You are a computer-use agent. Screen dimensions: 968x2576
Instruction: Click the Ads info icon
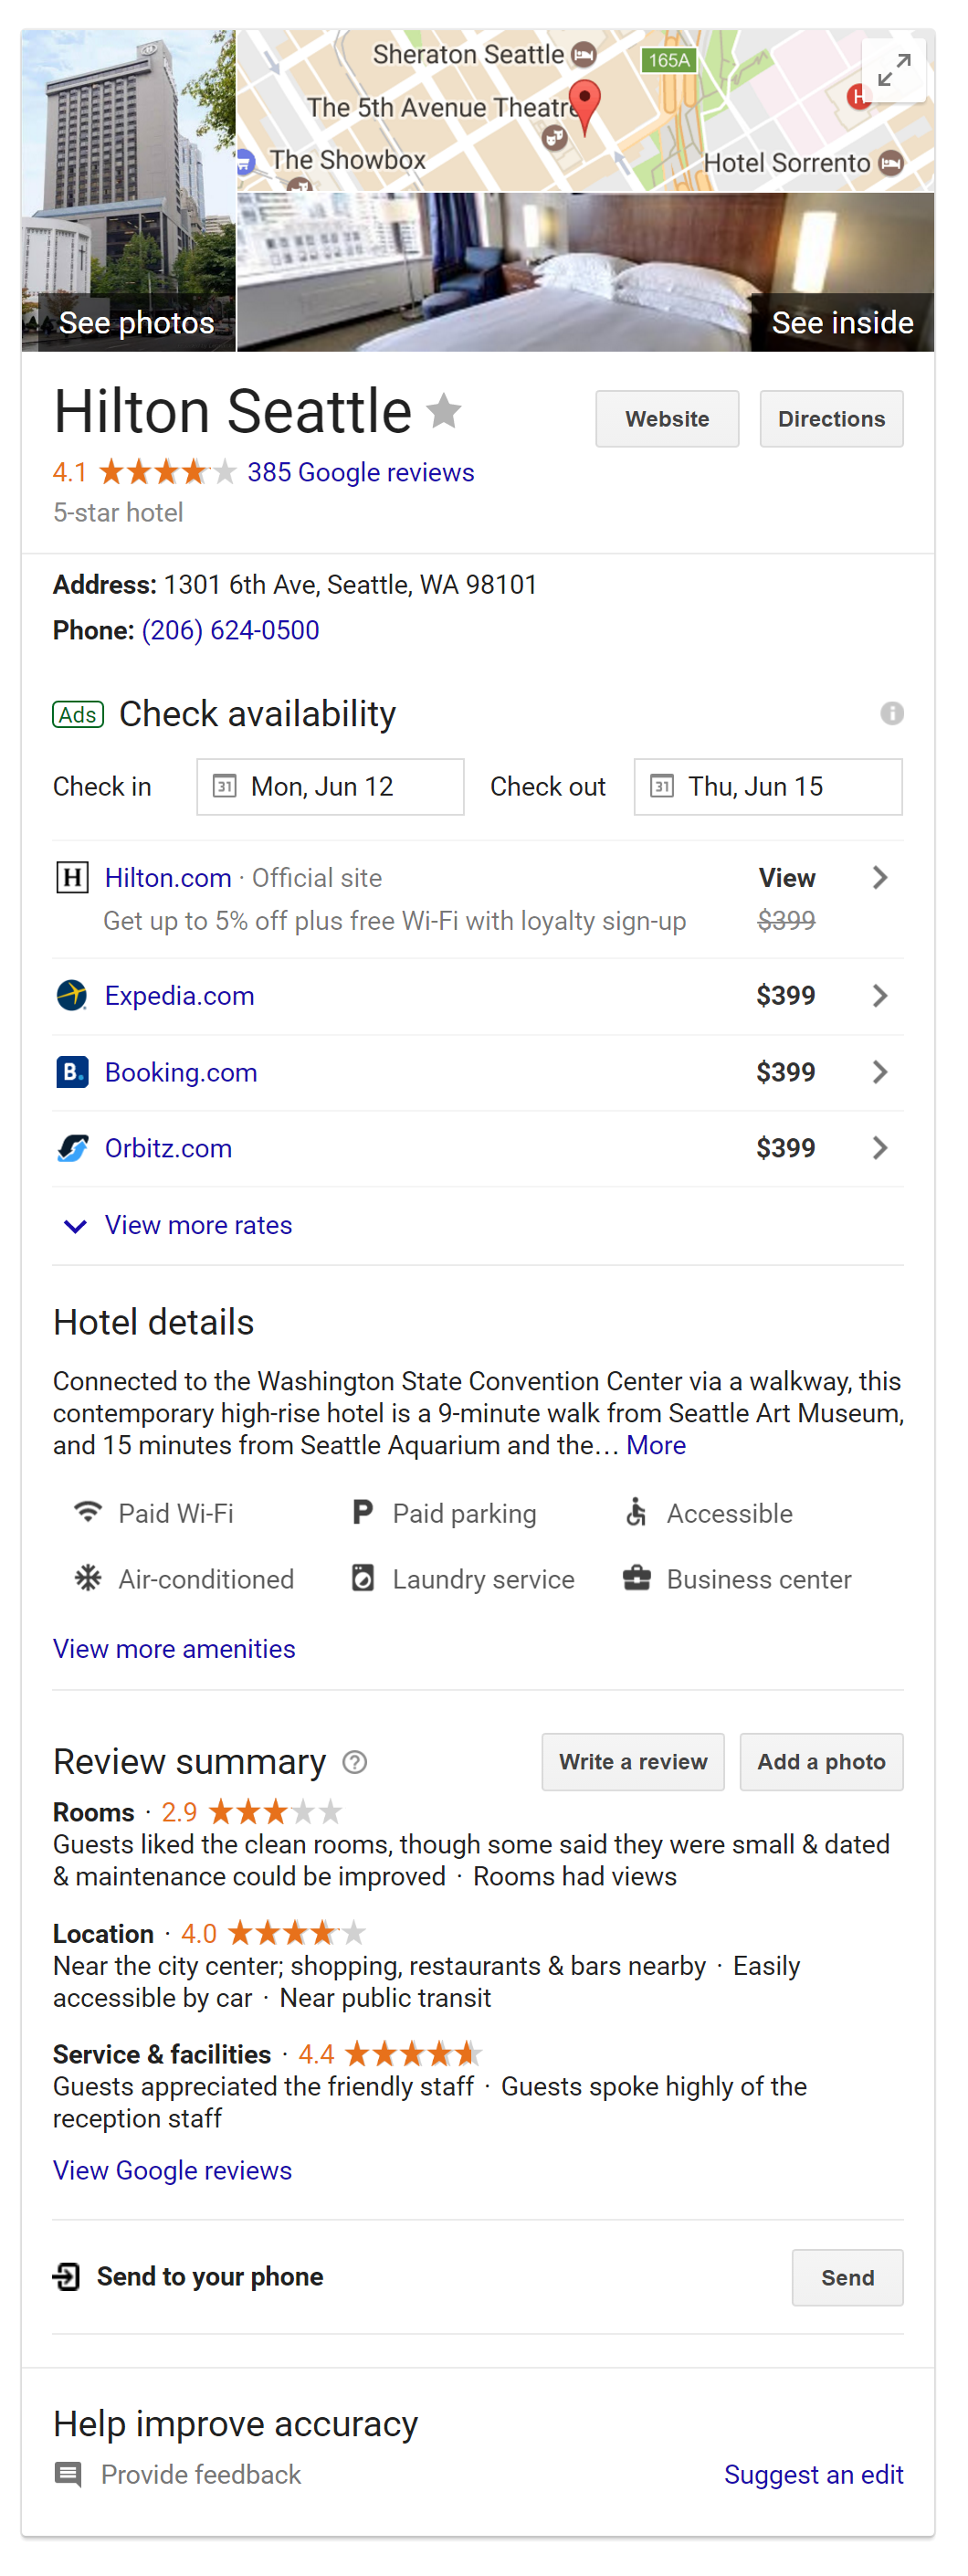891,714
